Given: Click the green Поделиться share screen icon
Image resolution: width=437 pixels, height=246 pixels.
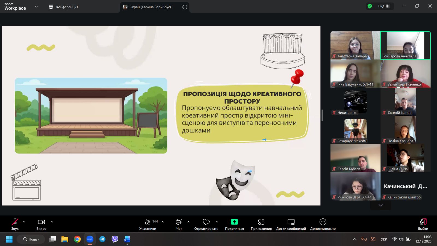Looking at the screenshot, I should point(234,222).
